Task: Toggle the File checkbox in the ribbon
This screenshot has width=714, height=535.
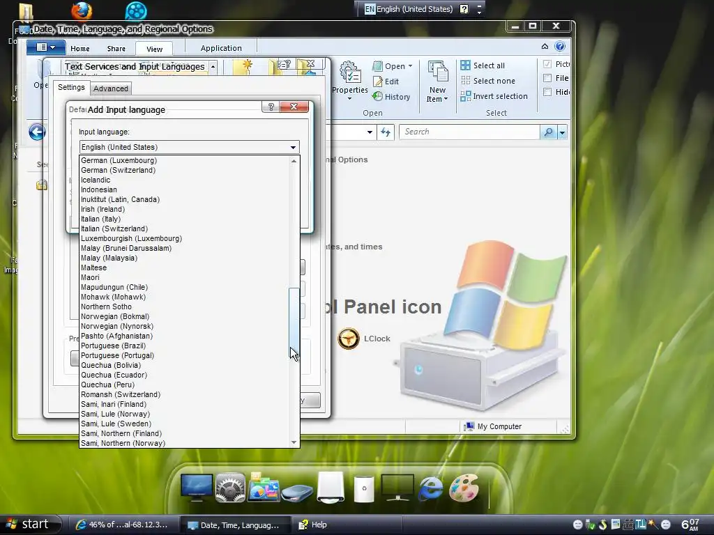Action: click(548, 78)
